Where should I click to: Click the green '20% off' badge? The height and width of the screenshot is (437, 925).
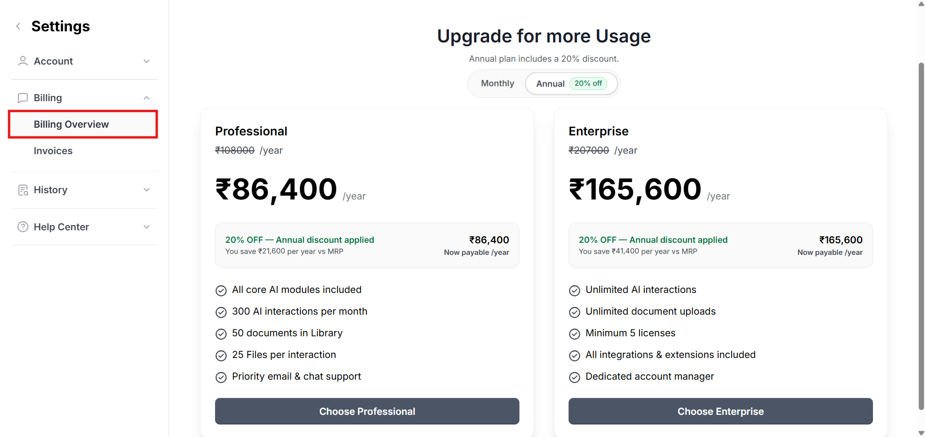[588, 83]
